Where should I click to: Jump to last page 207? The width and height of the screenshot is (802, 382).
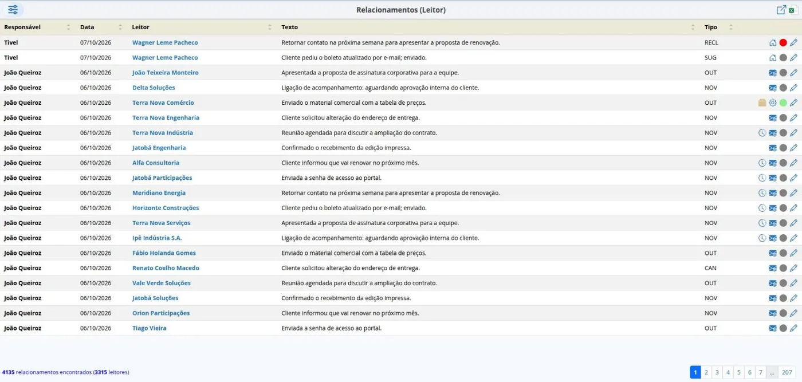(x=787, y=372)
